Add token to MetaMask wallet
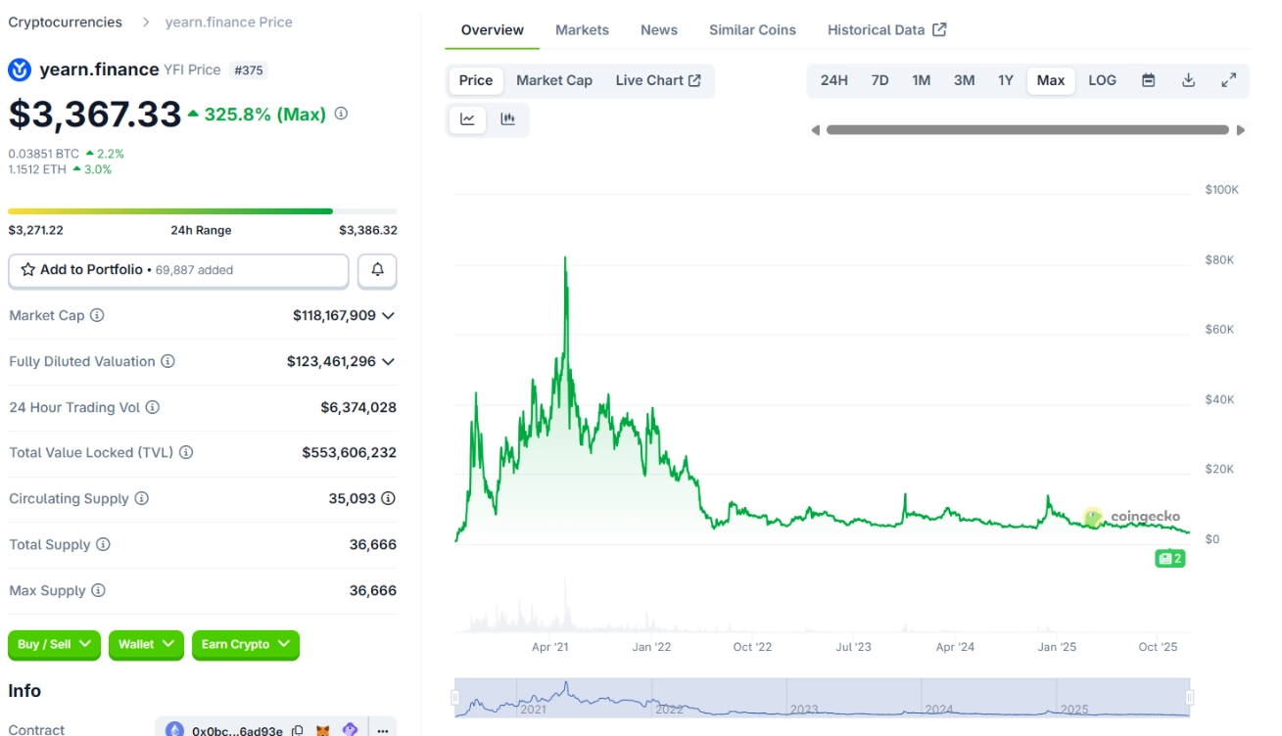Viewport: 1282px width, 736px height. click(x=321, y=729)
